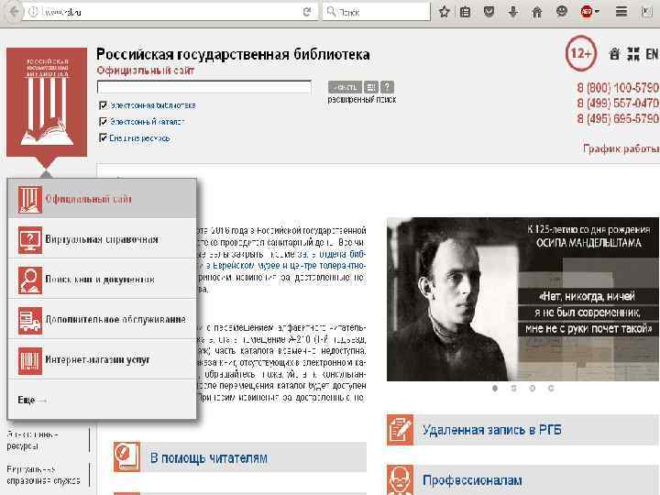Image resolution: width=660 pixels, height=495 pixels.
Task: Open the browser hamburger menu
Action: tap(621, 12)
